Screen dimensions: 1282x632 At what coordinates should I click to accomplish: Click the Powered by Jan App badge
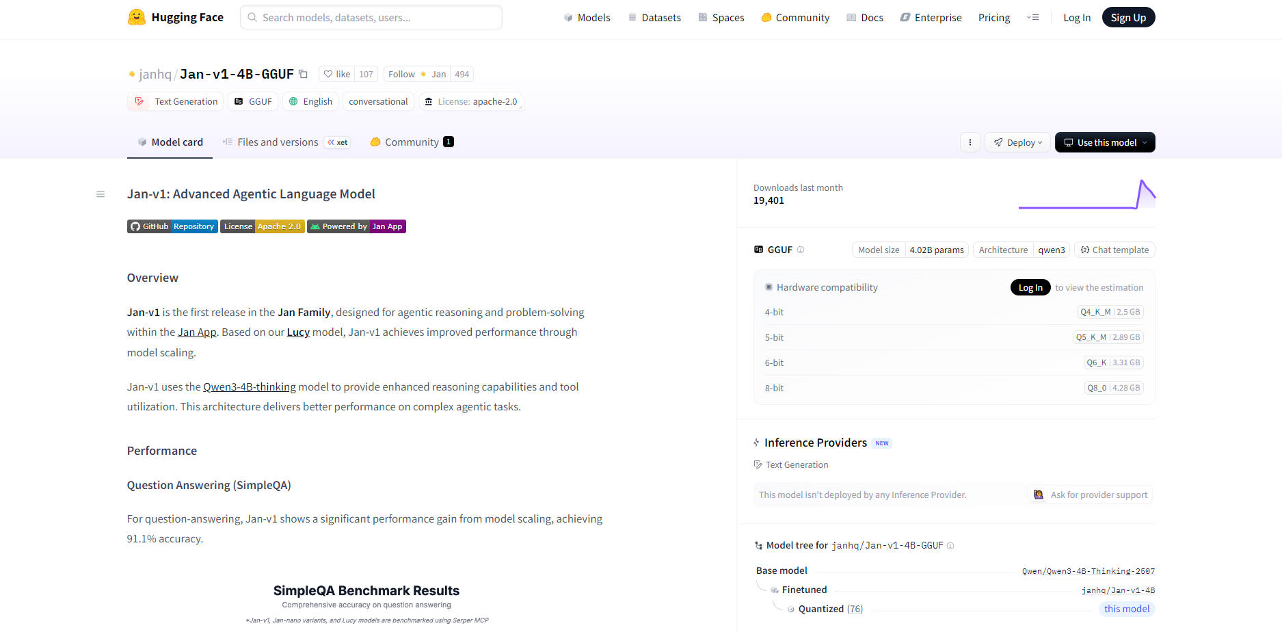pos(356,226)
